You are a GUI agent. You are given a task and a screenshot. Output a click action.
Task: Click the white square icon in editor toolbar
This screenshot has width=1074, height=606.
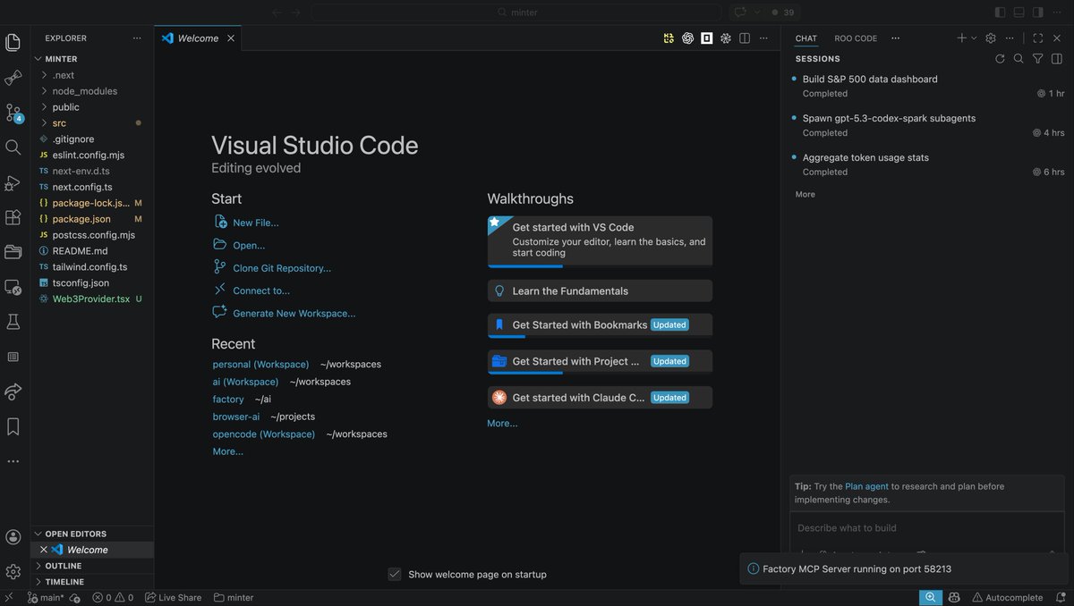coord(706,38)
